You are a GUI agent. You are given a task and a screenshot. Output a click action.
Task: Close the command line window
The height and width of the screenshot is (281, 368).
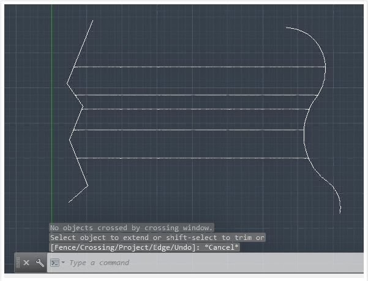pyautogui.click(x=26, y=263)
